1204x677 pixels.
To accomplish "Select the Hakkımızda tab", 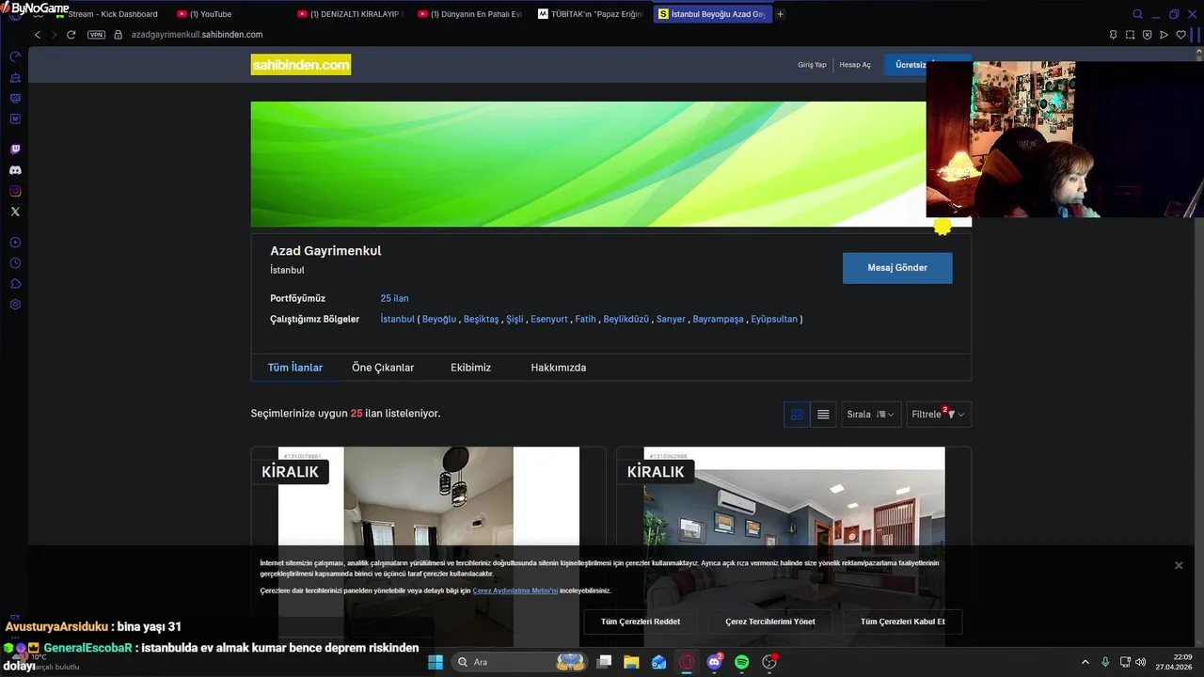I will (558, 368).
